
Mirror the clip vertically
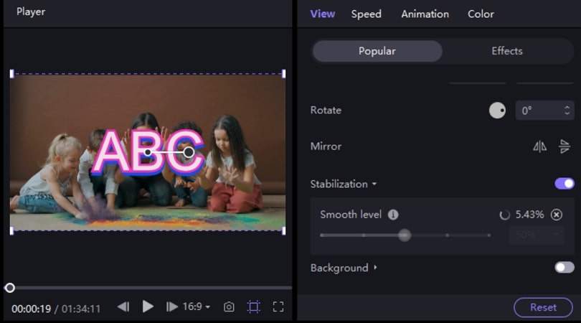(565, 146)
